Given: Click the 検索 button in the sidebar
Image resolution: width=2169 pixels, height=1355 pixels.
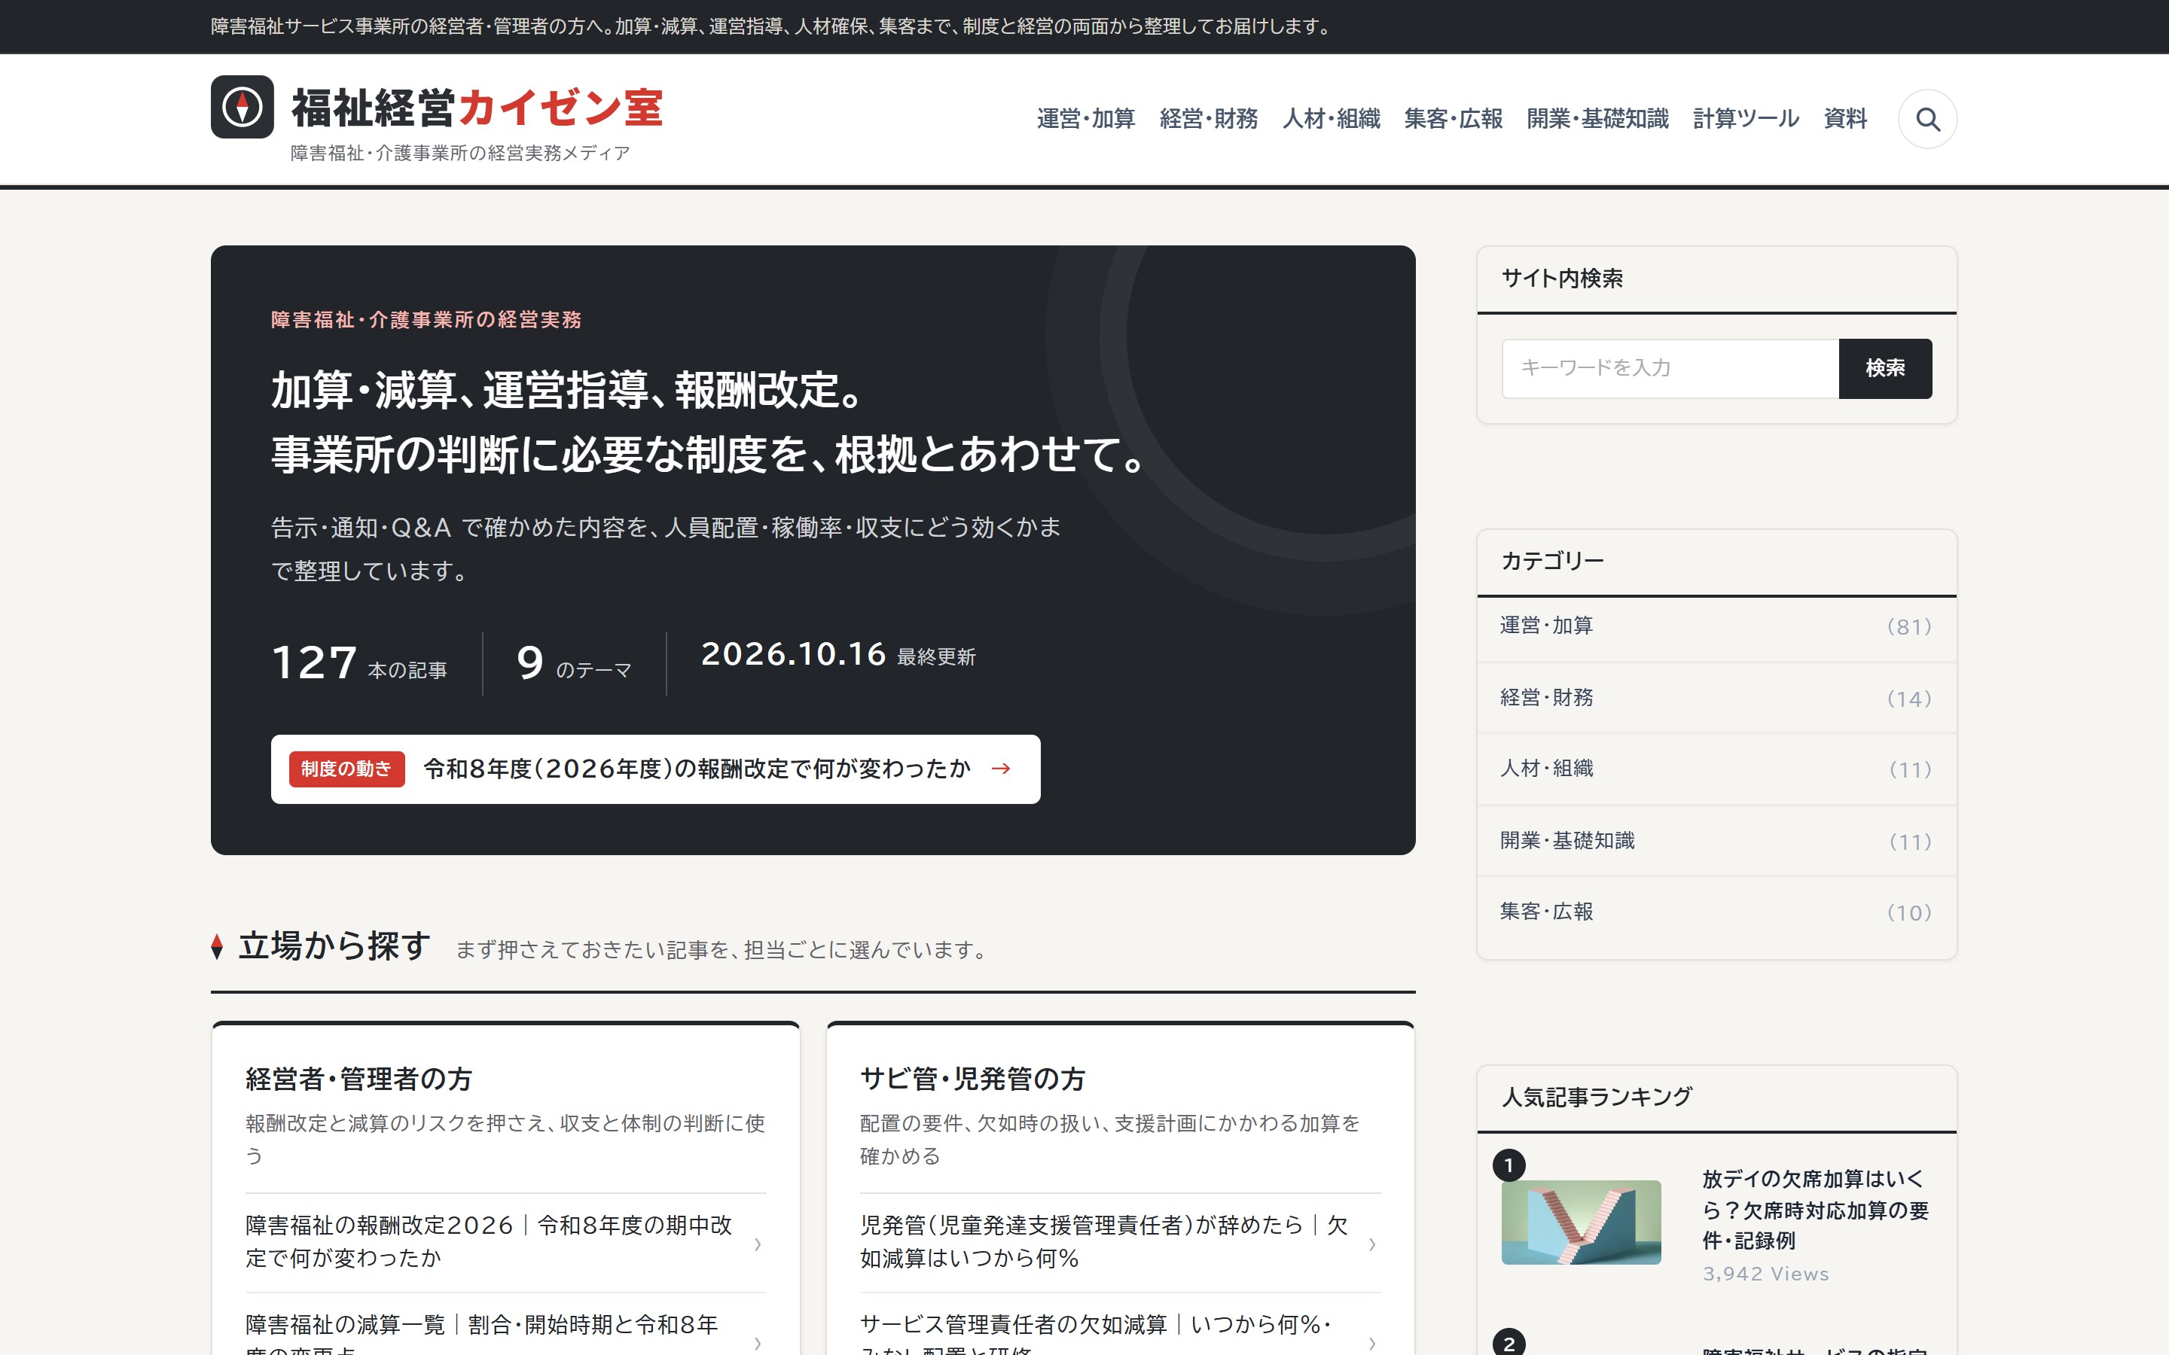Looking at the screenshot, I should (x=1885, y=368).
